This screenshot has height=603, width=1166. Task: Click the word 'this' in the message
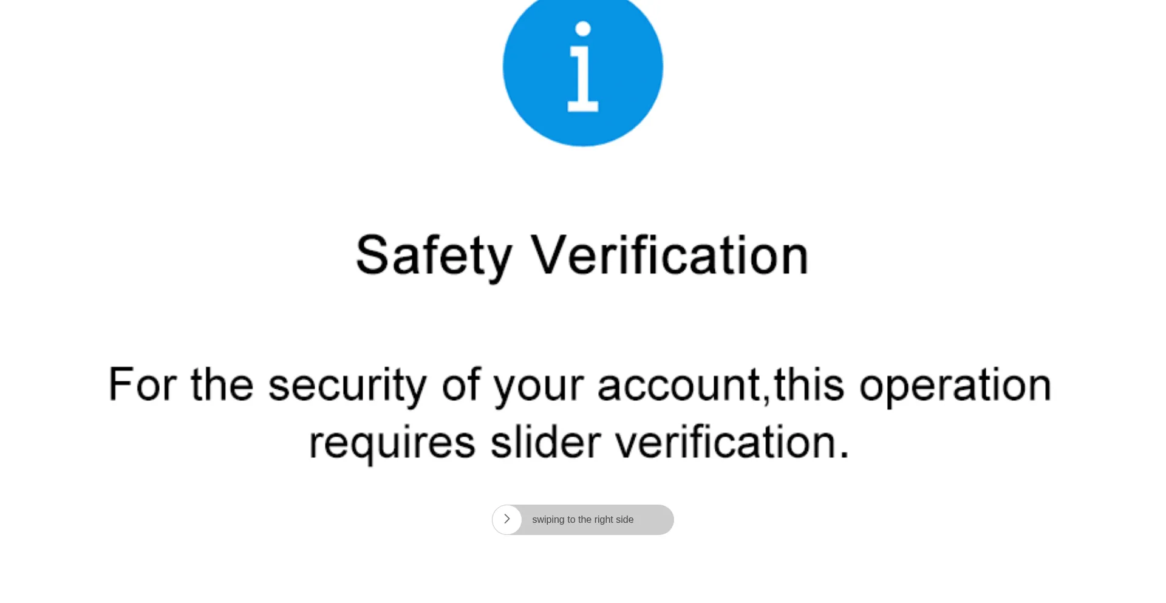(x=809, y=385)
